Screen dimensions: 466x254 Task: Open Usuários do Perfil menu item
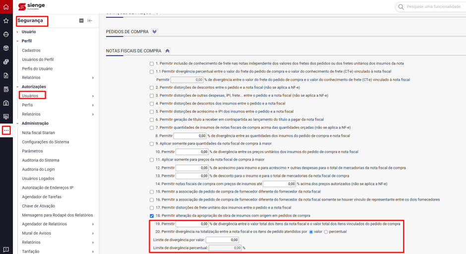[x=38, y=59]
